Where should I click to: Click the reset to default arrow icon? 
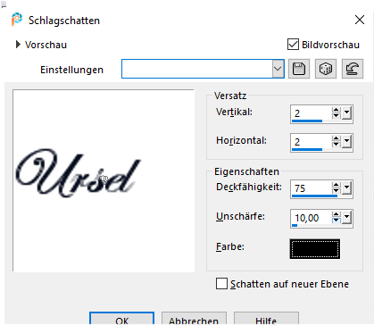[x=353, y=69]
